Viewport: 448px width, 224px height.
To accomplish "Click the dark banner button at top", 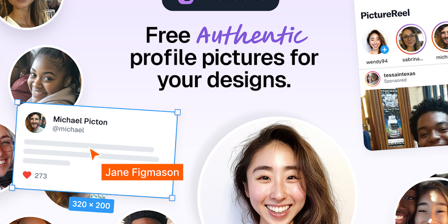I will 220,4.
